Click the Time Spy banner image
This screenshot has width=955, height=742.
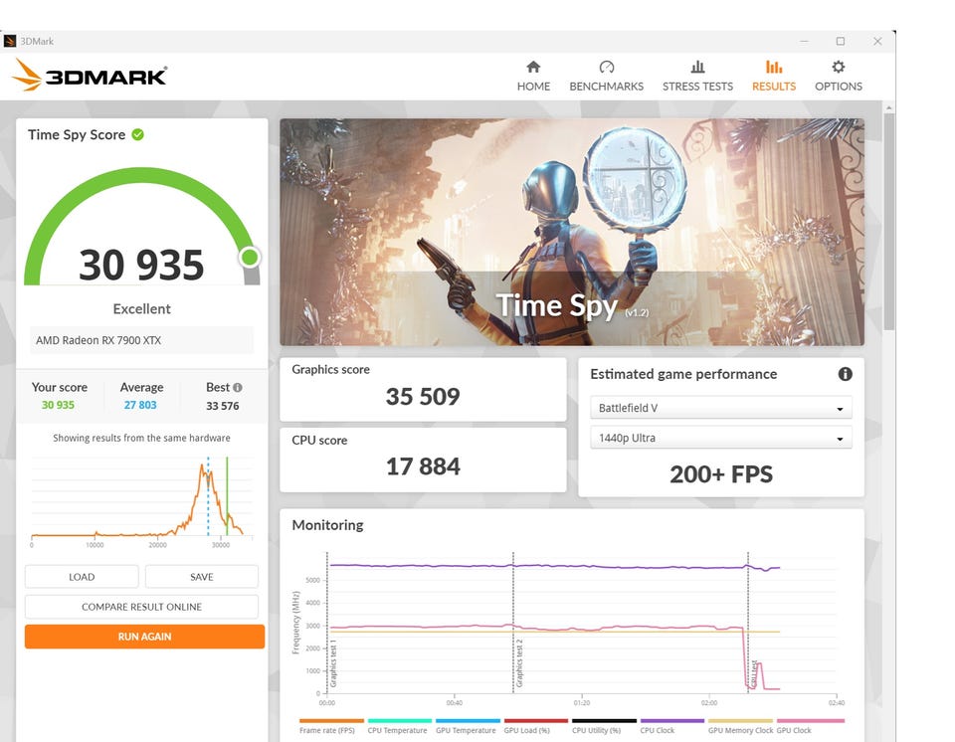point(571,232)
